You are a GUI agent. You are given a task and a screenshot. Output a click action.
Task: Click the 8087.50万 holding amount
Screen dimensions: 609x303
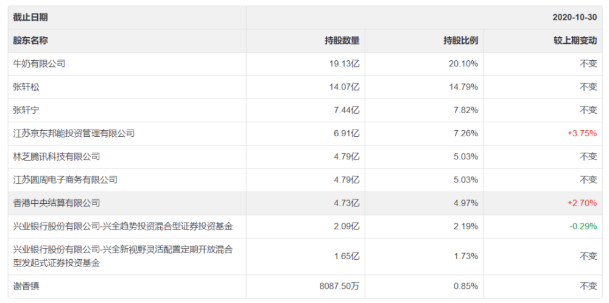point(338,287)
